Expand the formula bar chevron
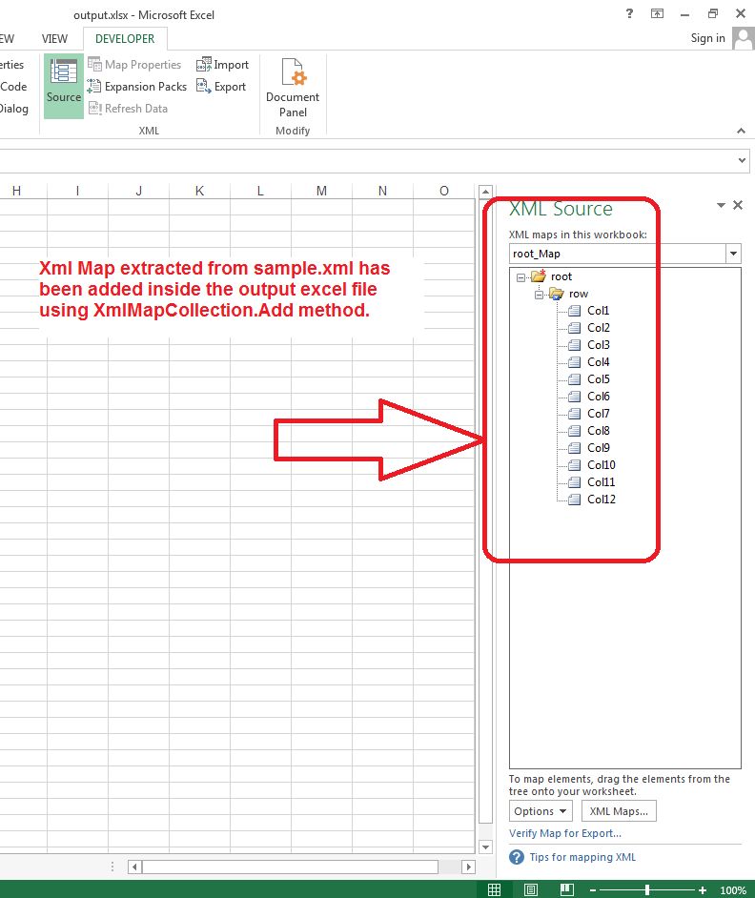 [742, 160]
